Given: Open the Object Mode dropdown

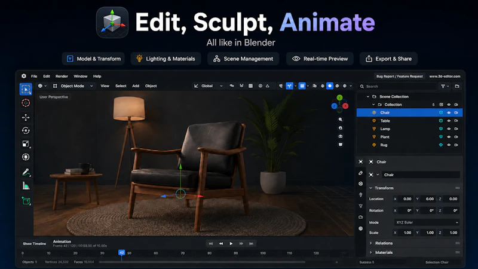Looking at the screenshot, I should coord(73,86).
